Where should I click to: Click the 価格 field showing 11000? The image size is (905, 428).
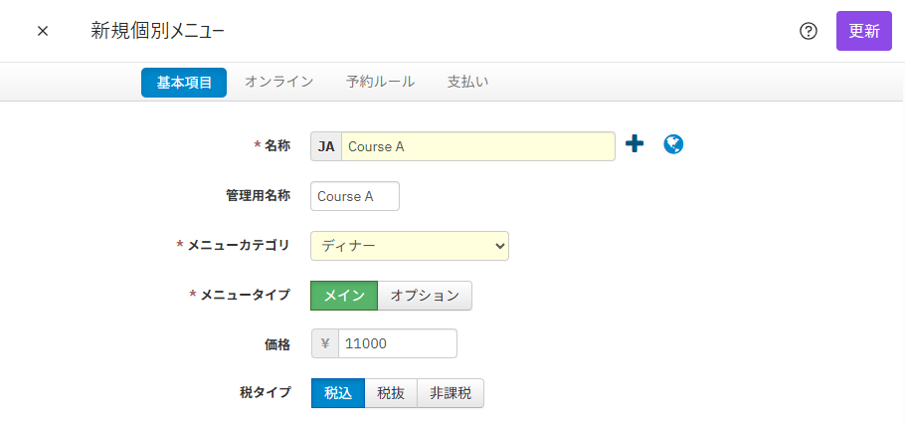(398, 343)
